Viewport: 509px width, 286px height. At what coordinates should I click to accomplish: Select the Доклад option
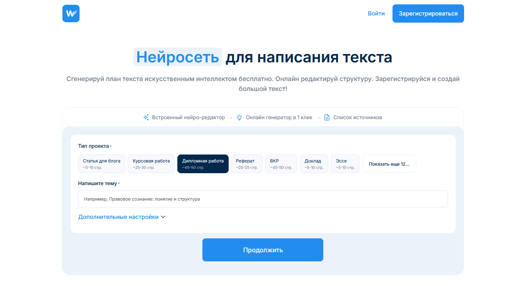[314, 164]
